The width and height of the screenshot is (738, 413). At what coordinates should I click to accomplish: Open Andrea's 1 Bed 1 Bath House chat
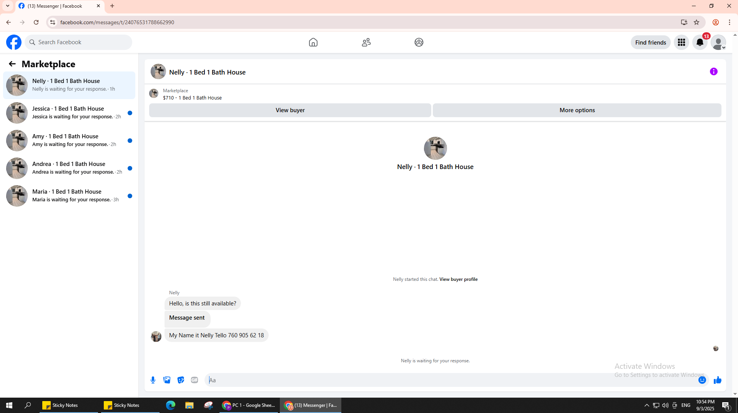69,168
